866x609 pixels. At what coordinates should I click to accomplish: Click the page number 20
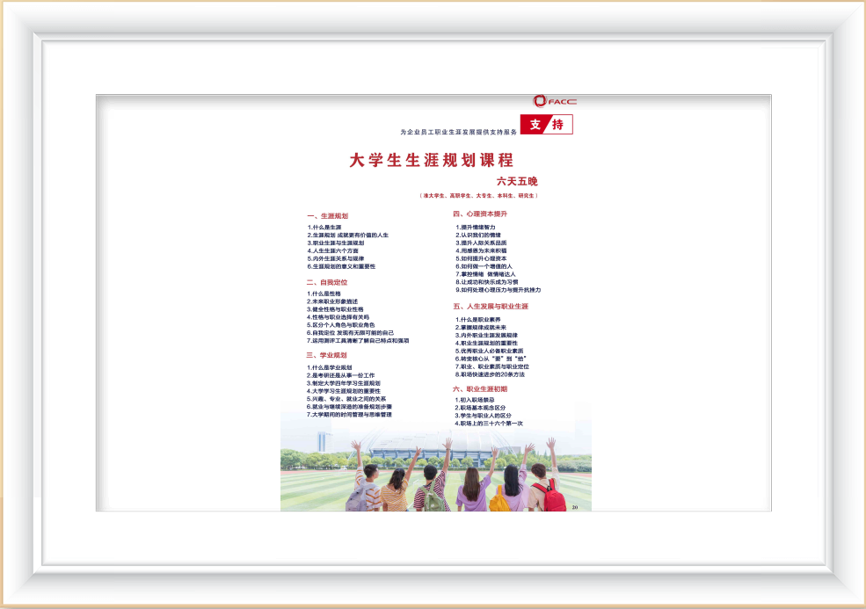click(575, 507)
